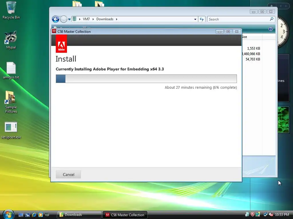Click the green plant slideshow gadget
293x219 pixels.
[283, 120]
